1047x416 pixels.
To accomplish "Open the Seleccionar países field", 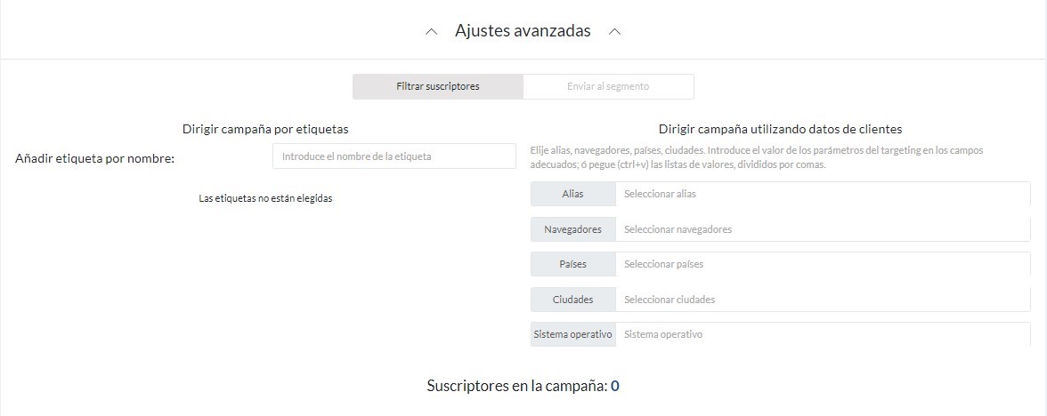I will pyautogui.click(x=823, y=264).
